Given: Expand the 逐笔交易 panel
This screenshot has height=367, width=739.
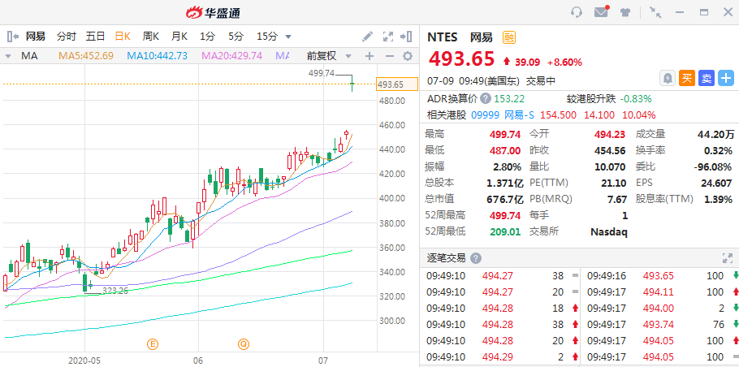Looking at the screenshot, I should (x=728, y=258).
